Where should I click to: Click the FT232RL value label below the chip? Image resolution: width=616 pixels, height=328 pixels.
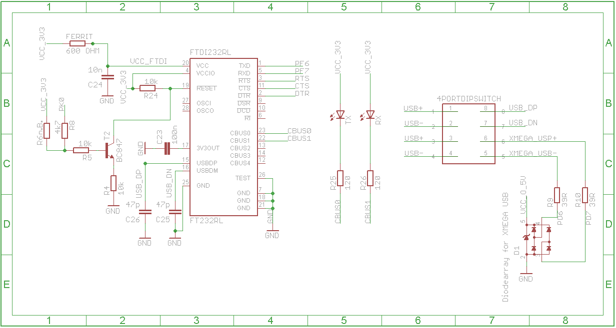pos(206,220)
